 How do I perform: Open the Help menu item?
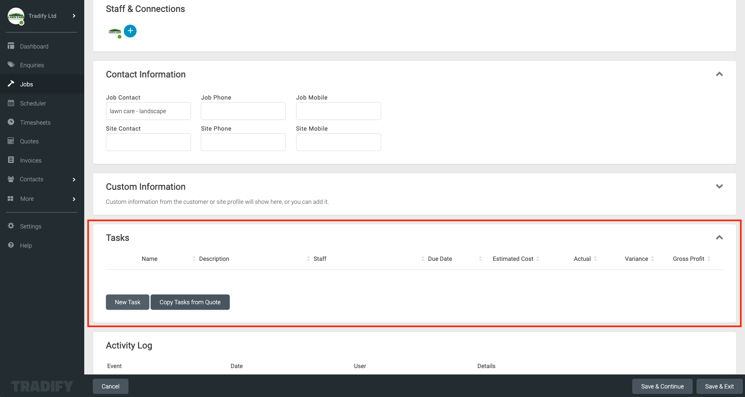(26, 245)
